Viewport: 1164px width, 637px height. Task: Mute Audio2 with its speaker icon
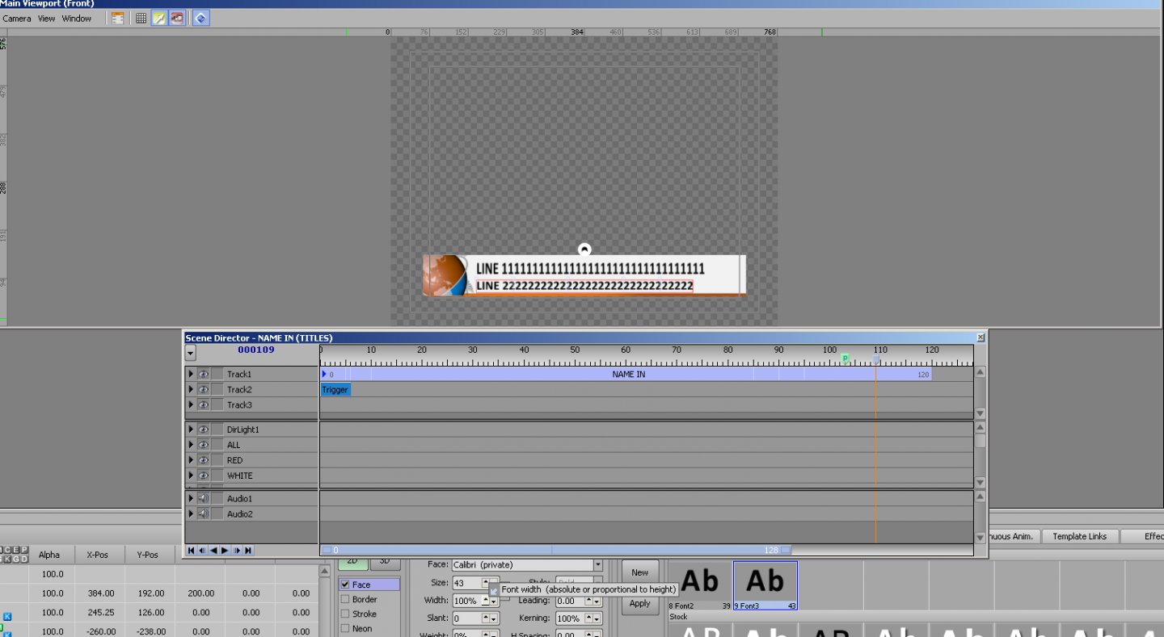point(204,513)
